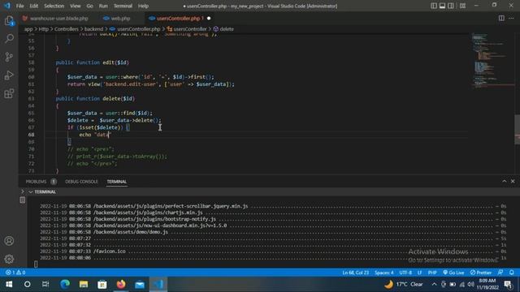Viewport: 520px width, 292px height.
Task: Open the Edit menu
Action: [34, 6]
